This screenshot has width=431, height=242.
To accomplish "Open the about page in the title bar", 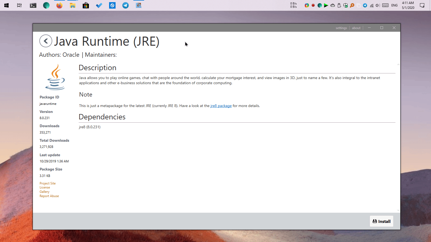I will tap(356, 28).
